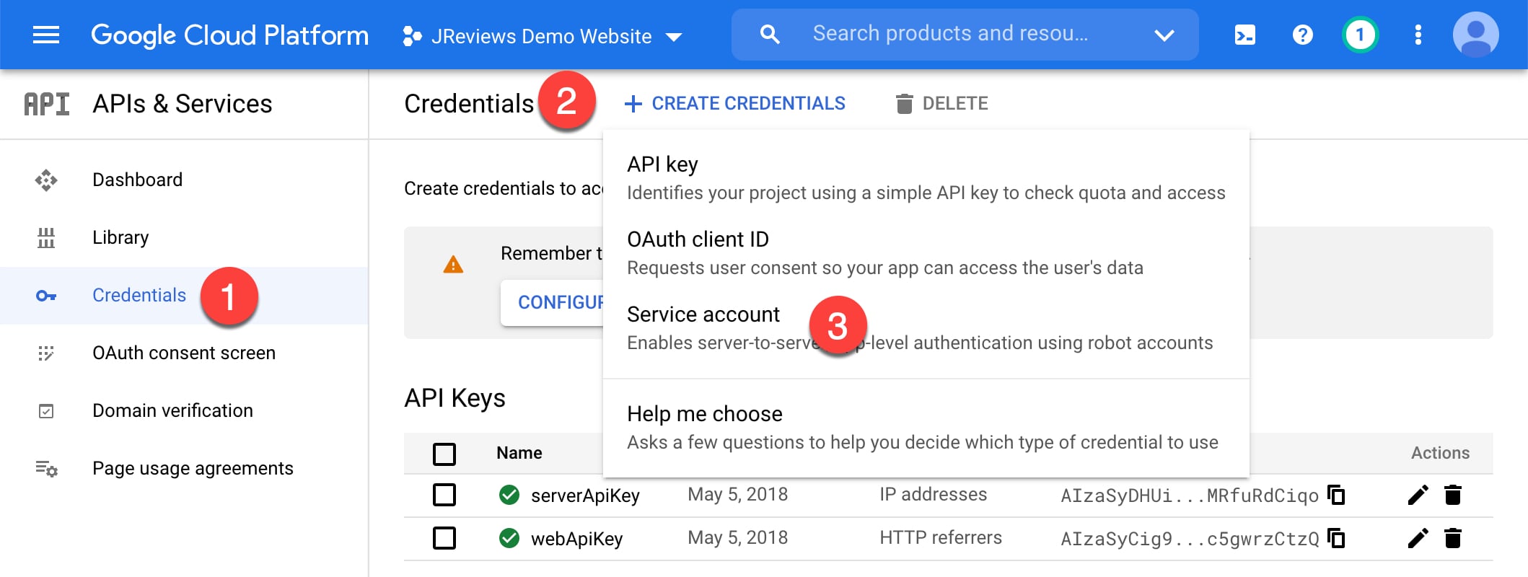Open OAuth consent screen page
The image size is (1528, 577).
point(184,353)
